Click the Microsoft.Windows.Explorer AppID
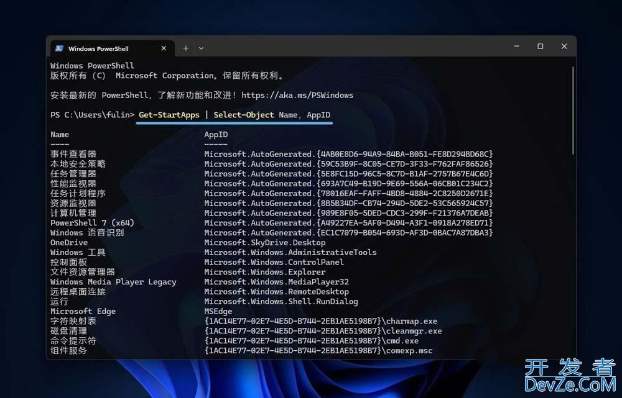 pos(265,272)
